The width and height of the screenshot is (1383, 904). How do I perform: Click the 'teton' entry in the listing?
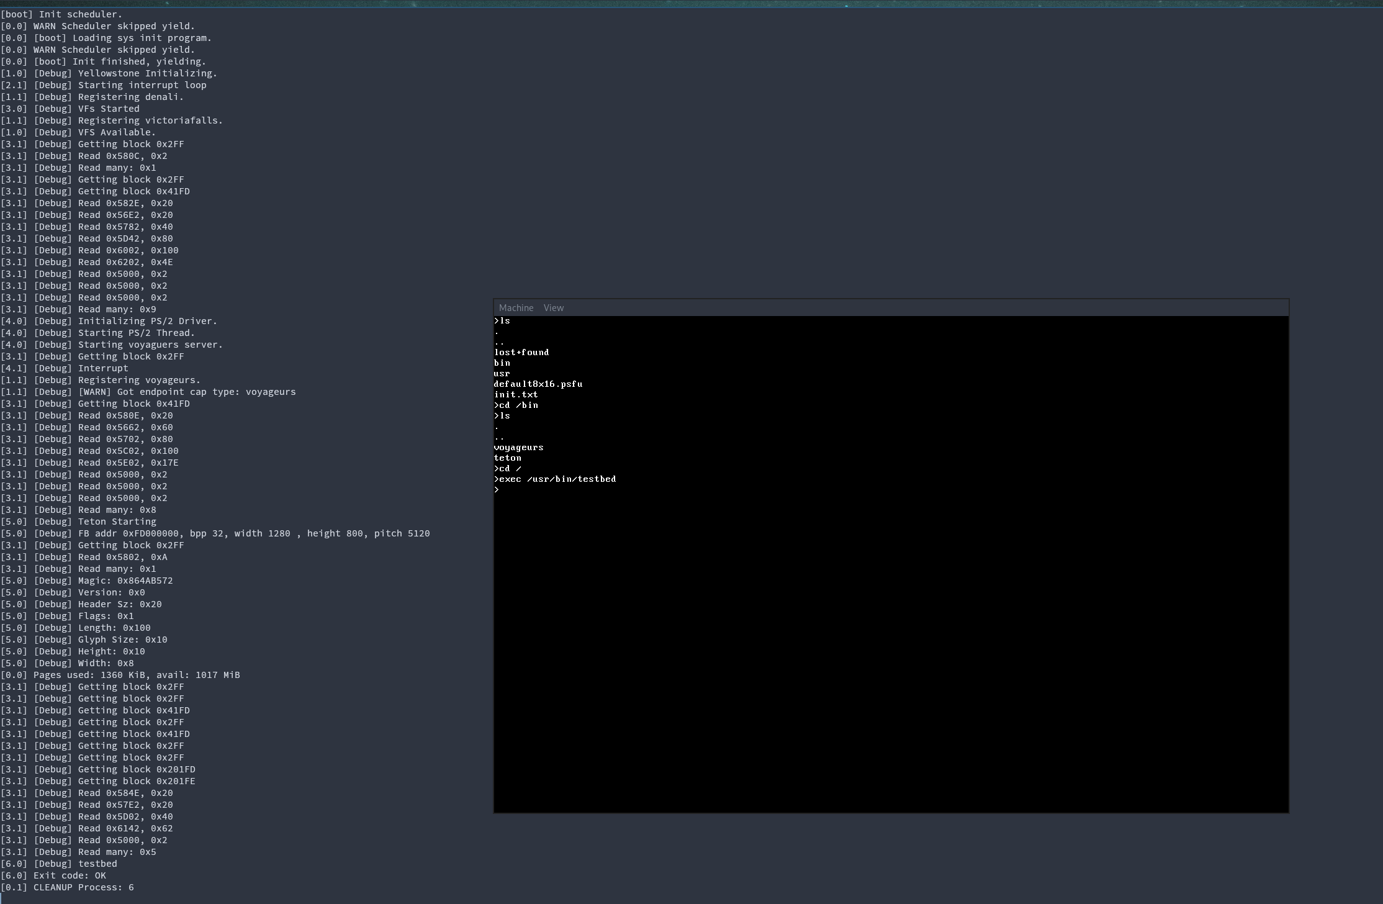[x=508, y=458]
